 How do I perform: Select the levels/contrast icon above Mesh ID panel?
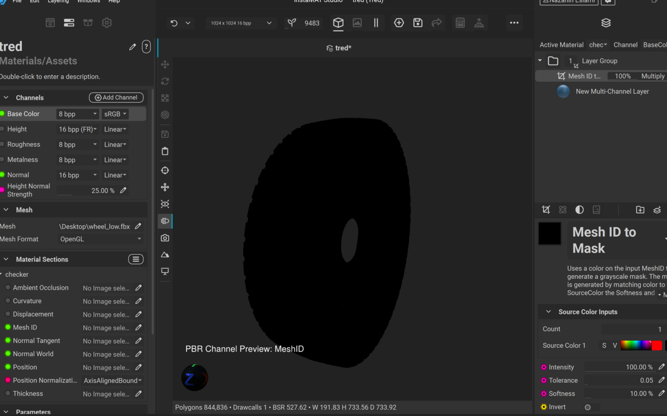pyautogui.click(x=579, y=210)
